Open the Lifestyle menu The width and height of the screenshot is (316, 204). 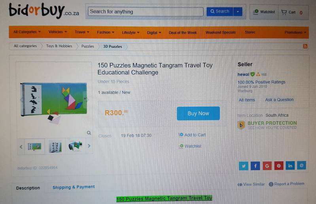coord(131,33)
